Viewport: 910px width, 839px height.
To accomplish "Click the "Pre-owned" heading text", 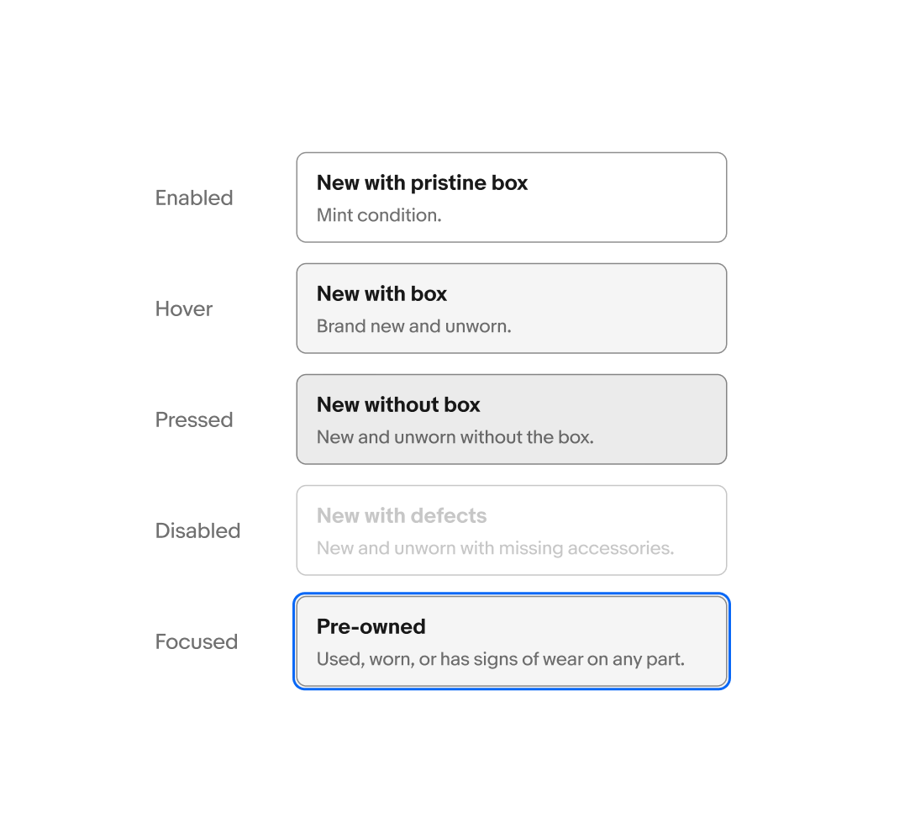I will [371, 626].
